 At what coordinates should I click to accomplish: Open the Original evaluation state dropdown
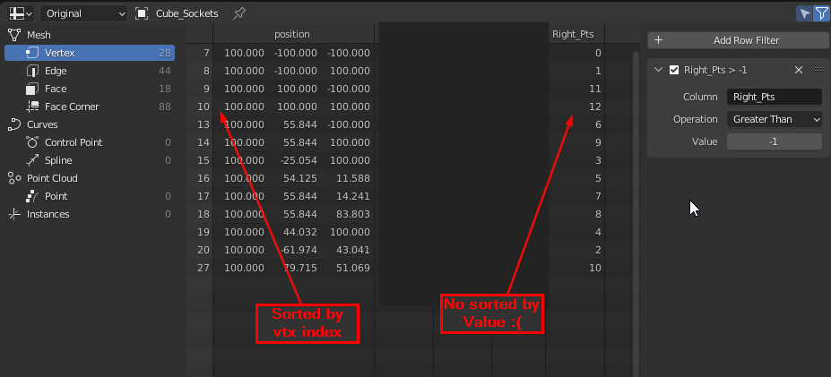click(83, 13)
